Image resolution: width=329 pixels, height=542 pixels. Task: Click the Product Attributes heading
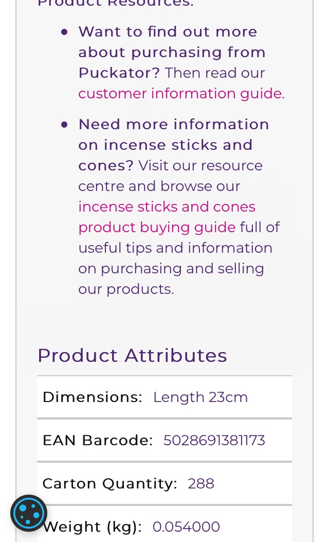(x=132, y=356)
